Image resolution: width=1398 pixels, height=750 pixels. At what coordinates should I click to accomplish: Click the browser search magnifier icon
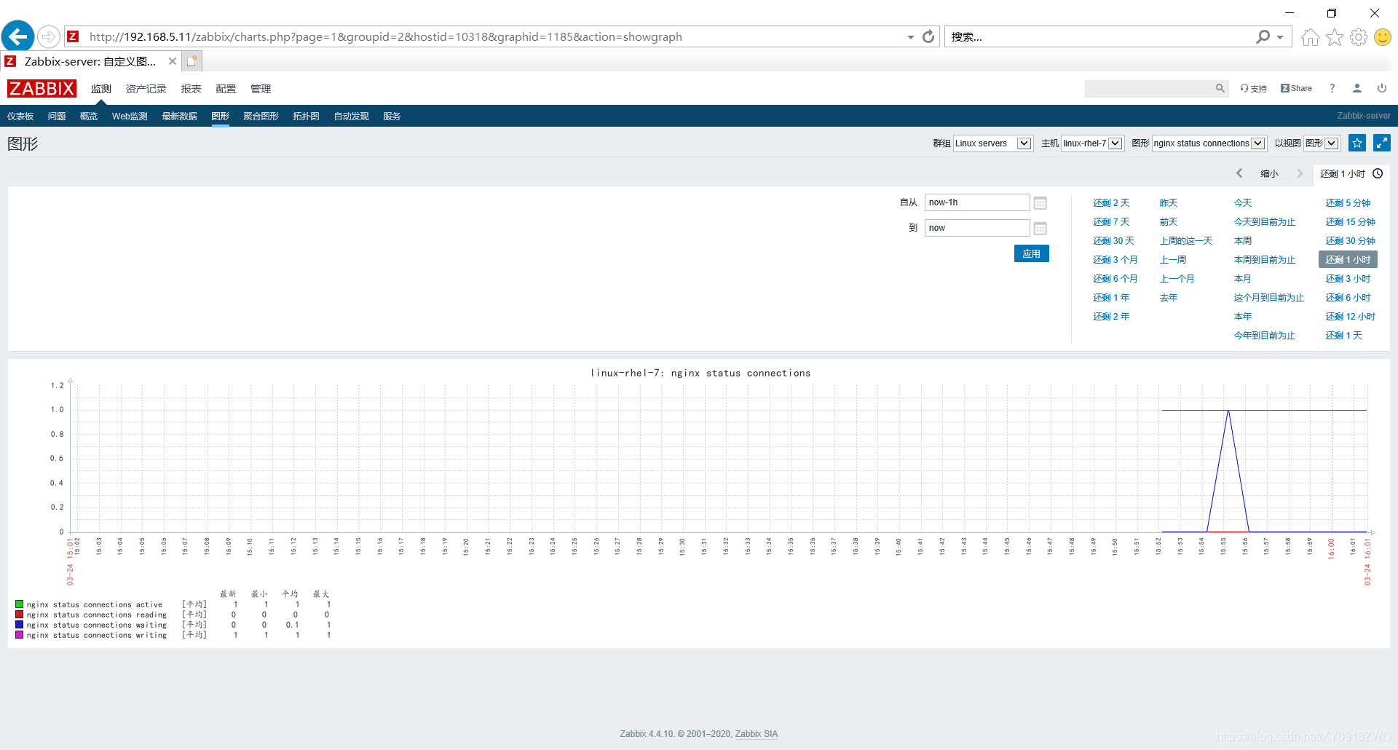click(1263, 36)
